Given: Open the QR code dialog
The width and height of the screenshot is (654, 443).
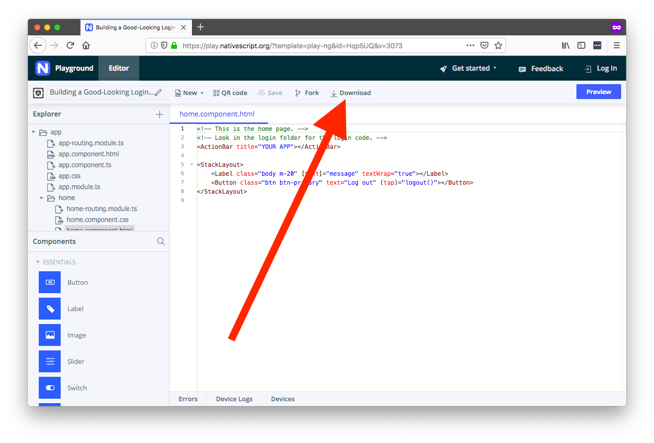Looking at the screenshot, I should pyautogui.click(x=230, y=93).
